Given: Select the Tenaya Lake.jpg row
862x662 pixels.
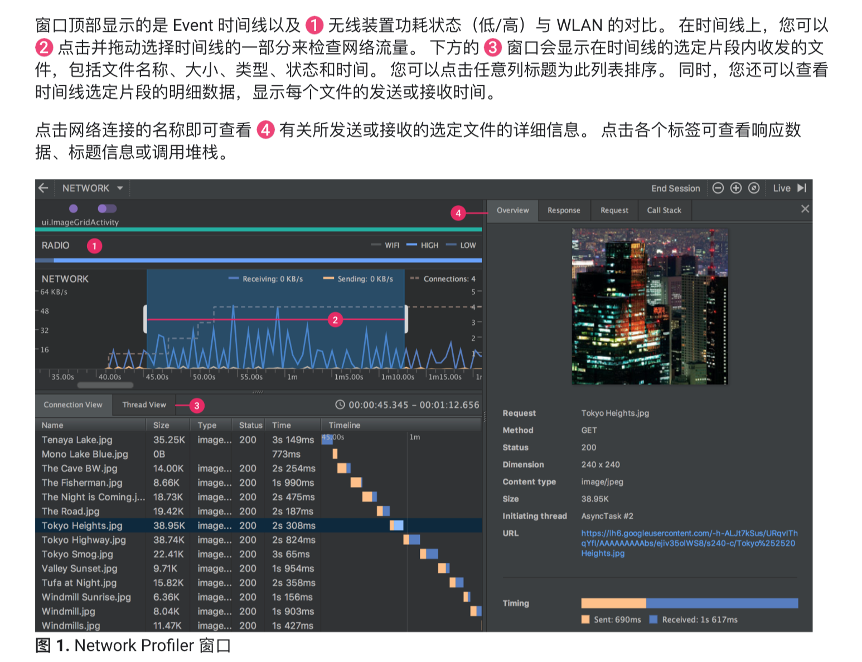Looking at the screenshot, I should (x=259, y=440).
